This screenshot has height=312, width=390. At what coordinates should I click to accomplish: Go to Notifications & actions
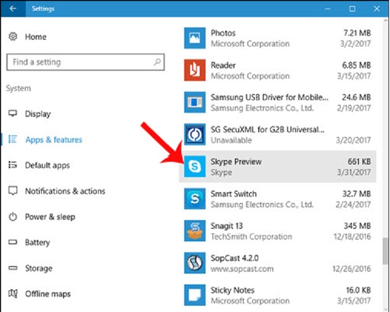tap(65, 191)
